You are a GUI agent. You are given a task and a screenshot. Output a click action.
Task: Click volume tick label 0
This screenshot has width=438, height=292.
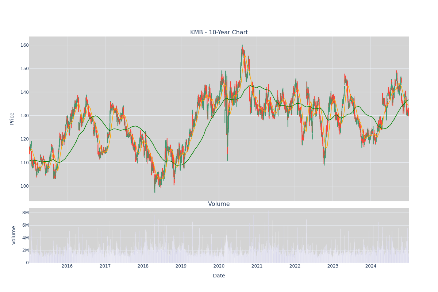tap(27, 263)
